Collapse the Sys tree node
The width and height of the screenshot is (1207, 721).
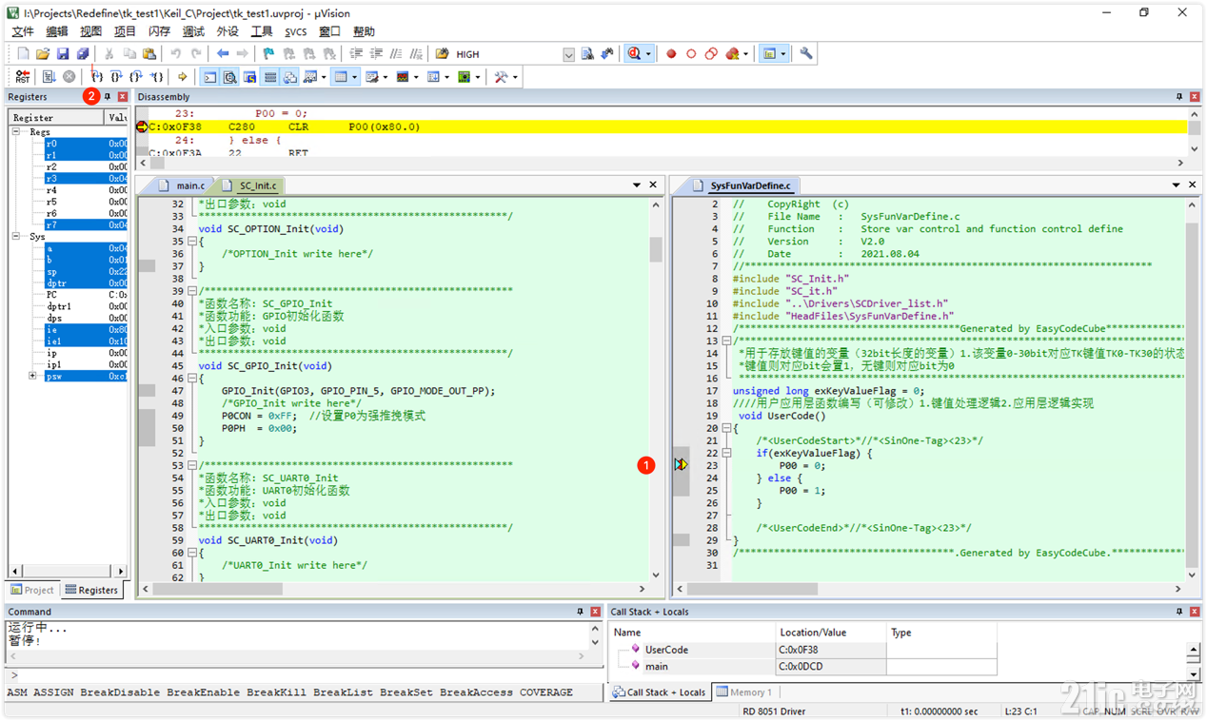(x=16, y=236)
